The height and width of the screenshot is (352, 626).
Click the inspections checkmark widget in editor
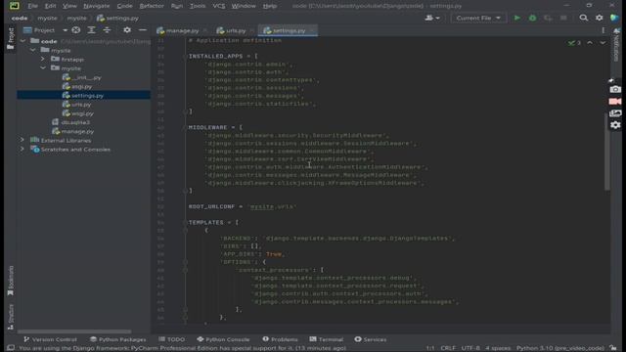coord(574,43)
